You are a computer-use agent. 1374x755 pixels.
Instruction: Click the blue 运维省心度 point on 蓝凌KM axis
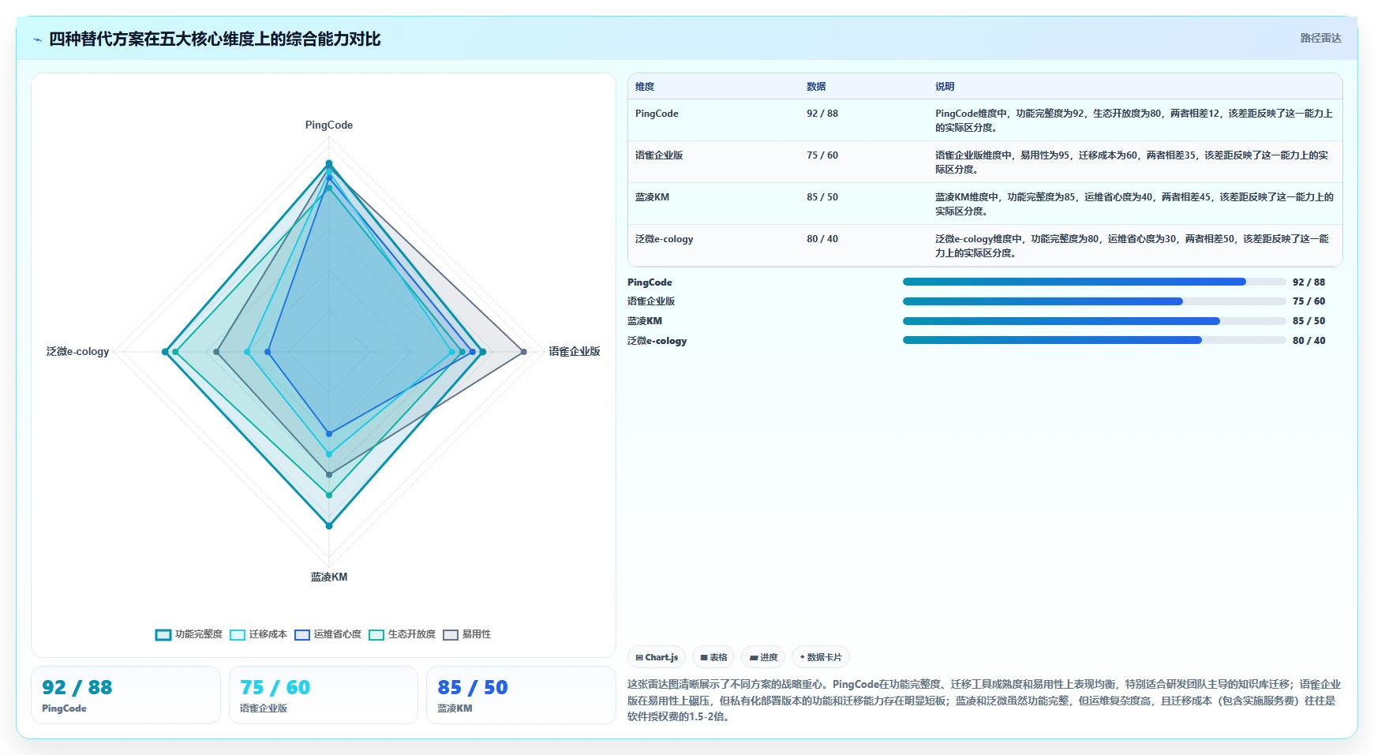[329, 434]
